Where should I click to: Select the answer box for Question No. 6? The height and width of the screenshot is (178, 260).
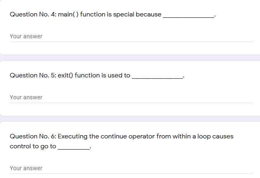coord(131,169)
